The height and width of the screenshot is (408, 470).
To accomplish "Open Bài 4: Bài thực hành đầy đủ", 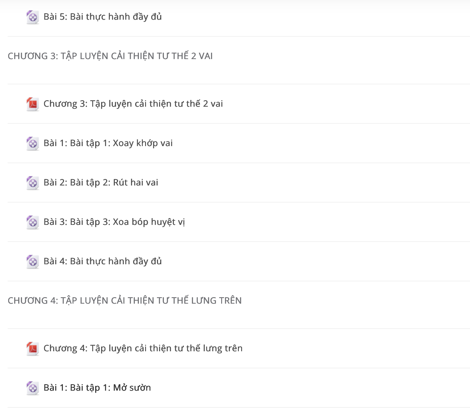I will coord(103,261).
